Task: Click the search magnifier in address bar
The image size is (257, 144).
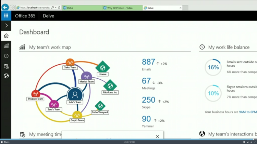Action: point(53,8)
